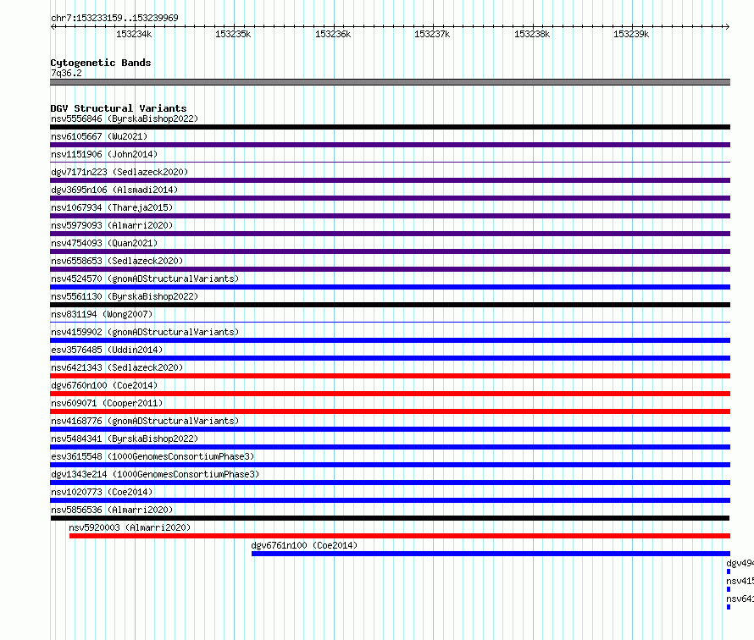754x640 pixels.
Task: Click the black bar under nsv5856536
Action: pos(390,518)
